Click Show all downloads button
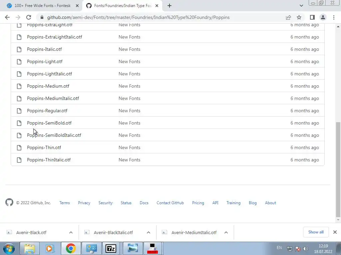Image resolution: width=341 pixels, height=255 pixels. click(316, 232)
